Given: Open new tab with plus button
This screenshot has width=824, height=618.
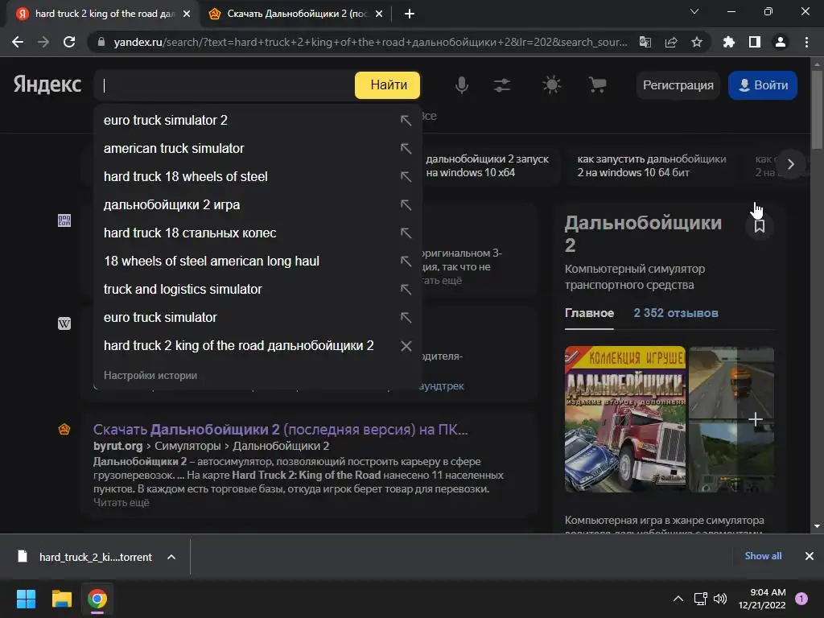Looking at the screenshot, I should 410,14.
